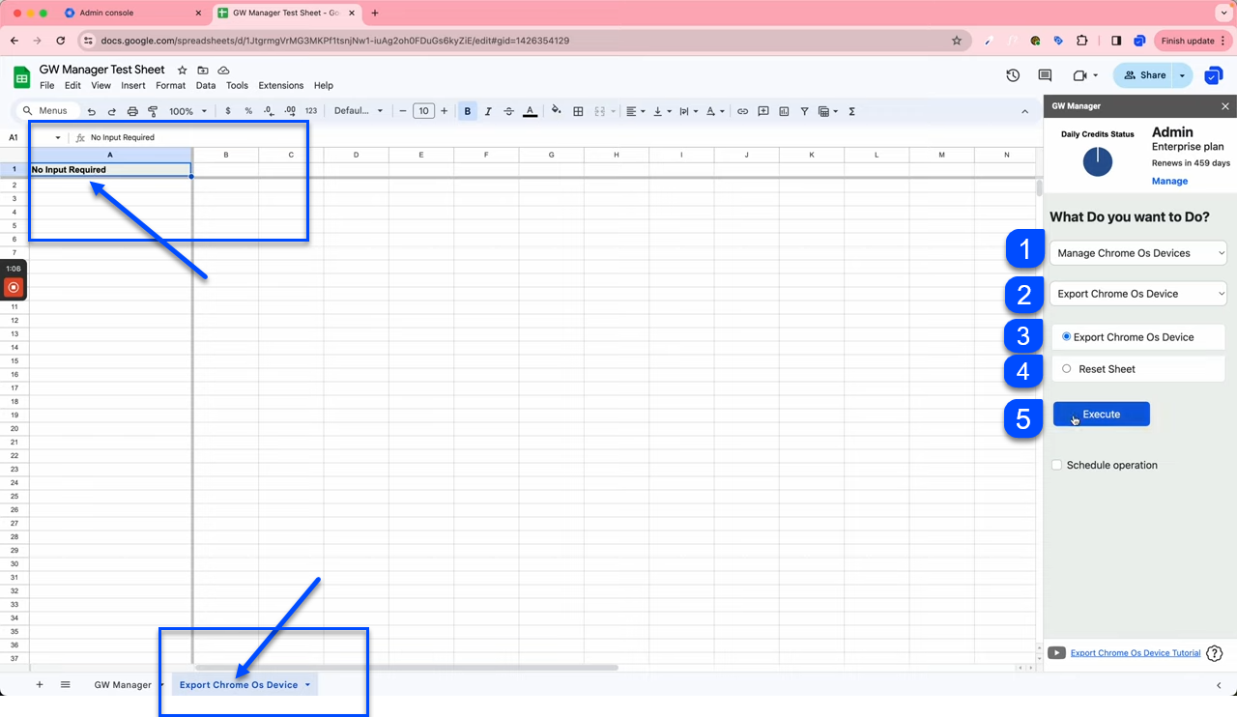Click the font size input field

click(423, 111)
